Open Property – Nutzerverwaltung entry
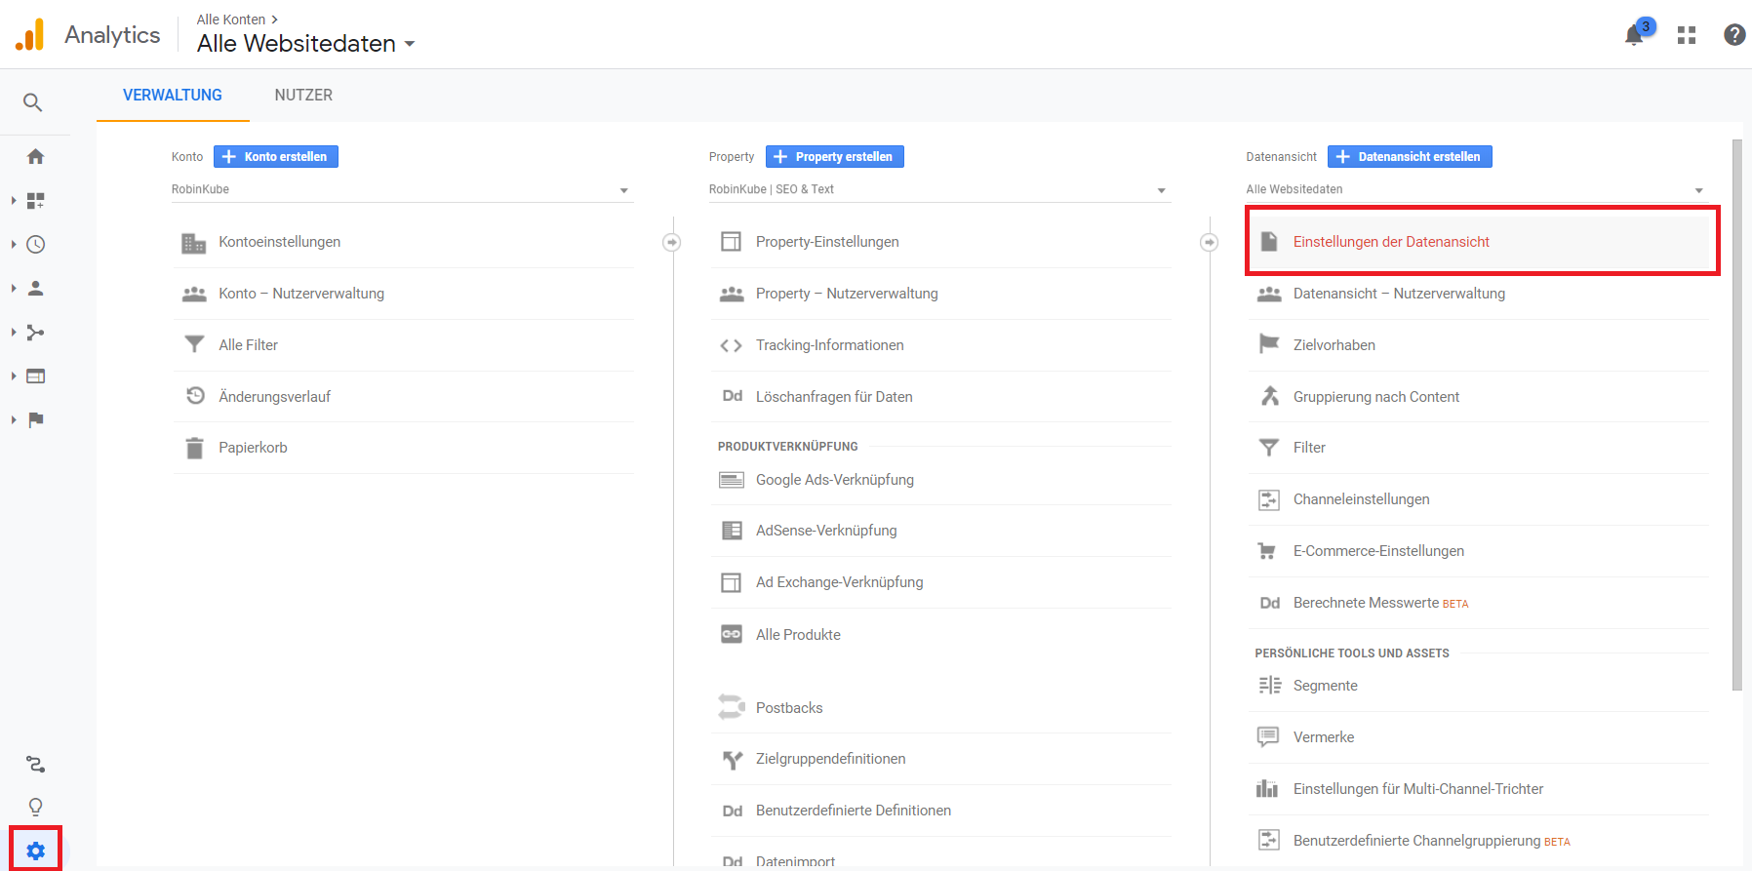This screenshot has width=1752, height=871. (940, 294)
